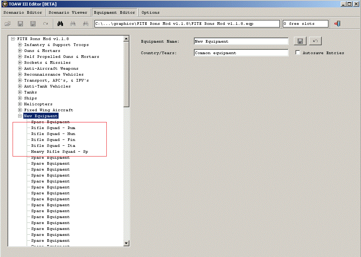This screenshot has width=361, height=257.
Task: Select Rifle Squad - Rum entry
Action: coord(53,128)
